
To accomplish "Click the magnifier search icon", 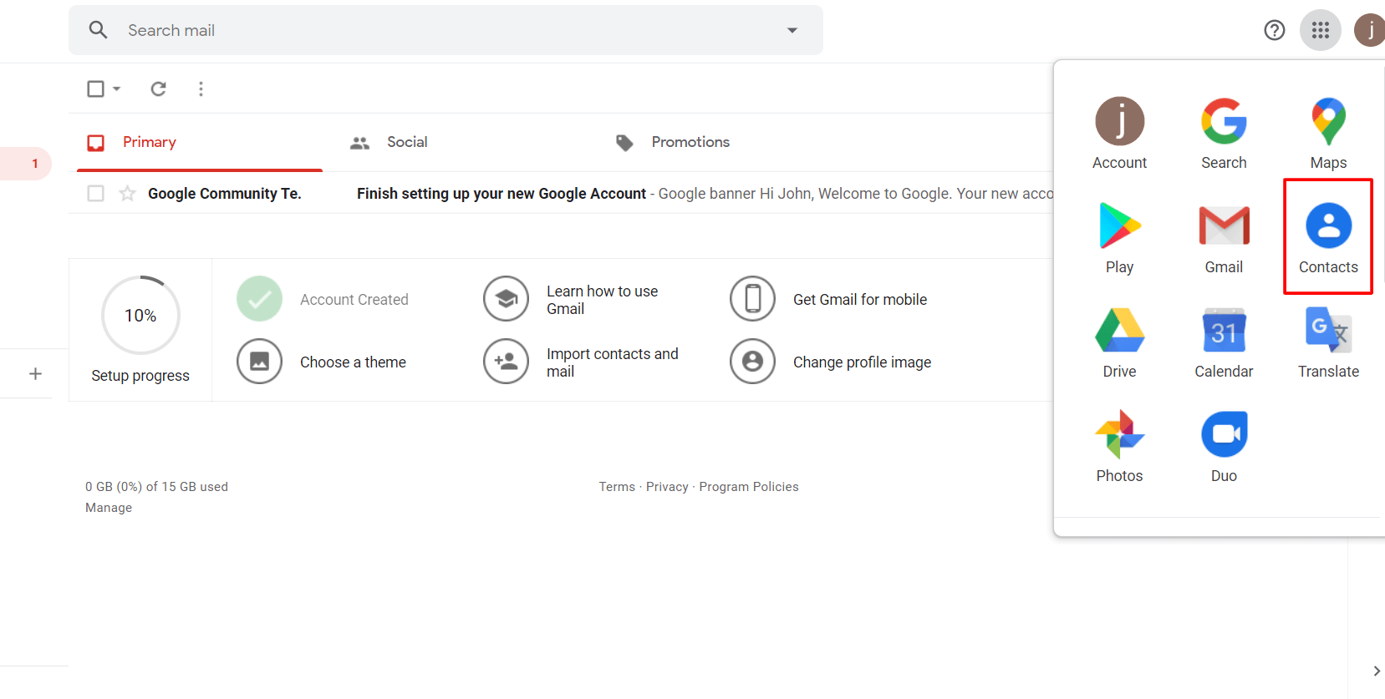I will click(99, 30).
